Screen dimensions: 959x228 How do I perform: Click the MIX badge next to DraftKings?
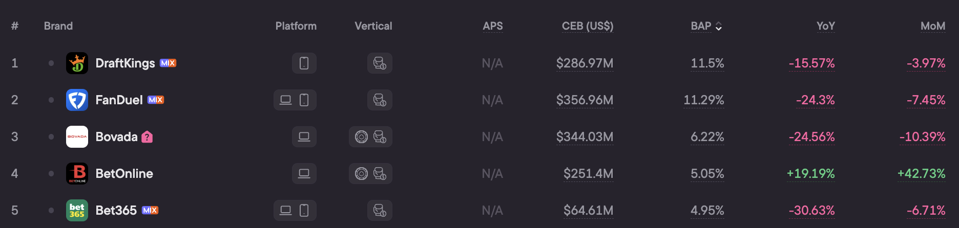(168, 63)
